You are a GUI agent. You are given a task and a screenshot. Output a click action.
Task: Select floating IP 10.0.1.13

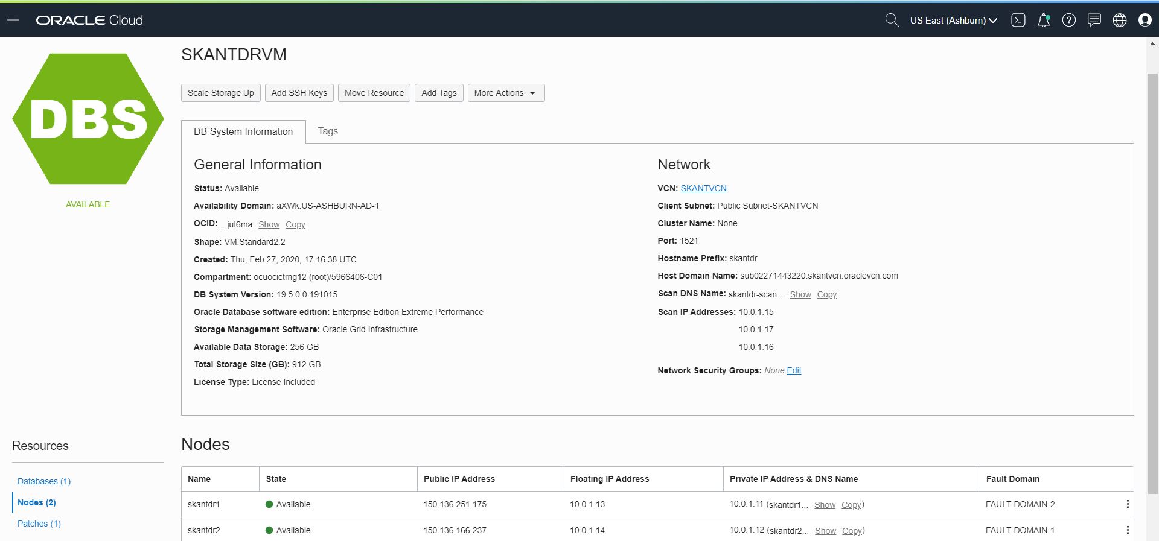click(x=587, y=504)
